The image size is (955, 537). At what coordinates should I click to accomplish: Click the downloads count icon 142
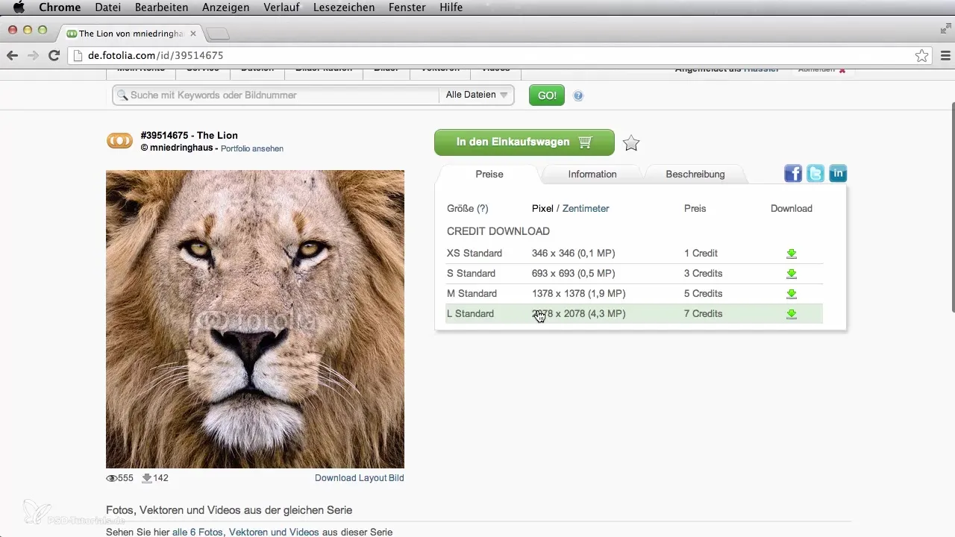tap(147, 478)
